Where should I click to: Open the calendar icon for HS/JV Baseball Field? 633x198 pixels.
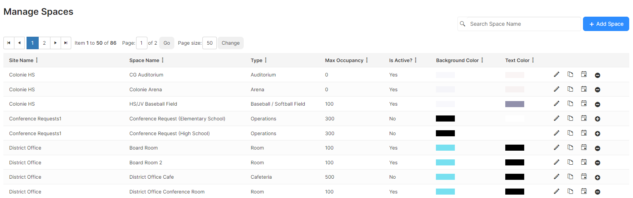pyautogui.click(x=584, y=103)
